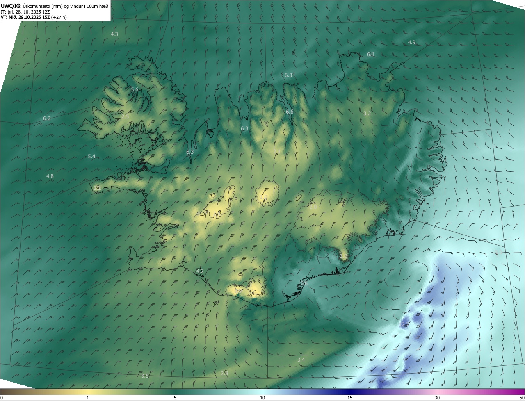Click the '6.2' value label over the sea

(47, 118)
